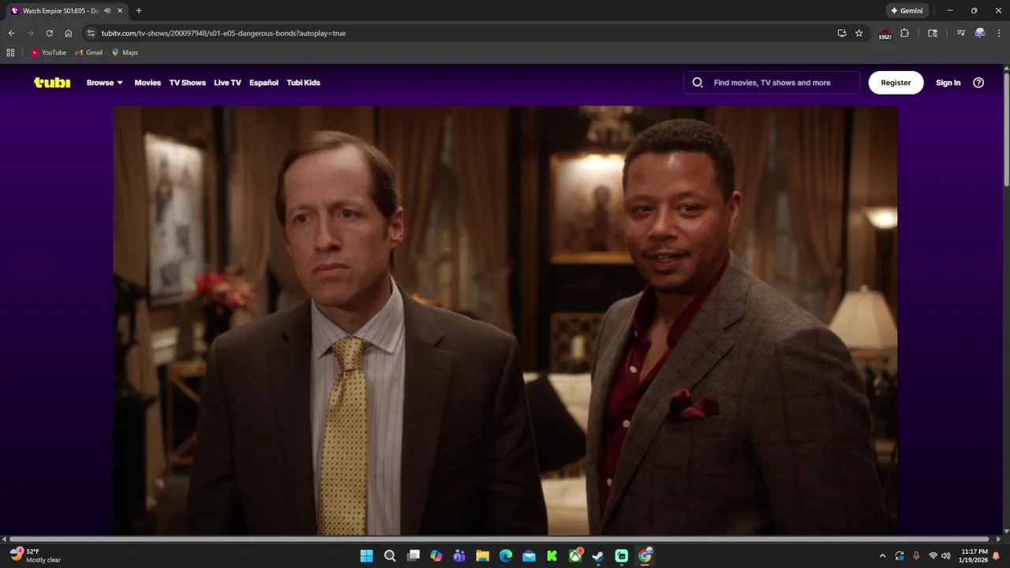Open Task View on the taskbar

pos(413,556)
